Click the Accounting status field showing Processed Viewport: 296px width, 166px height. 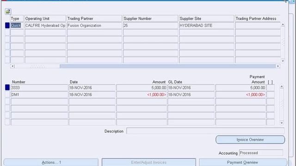click(x=261, y=153)
